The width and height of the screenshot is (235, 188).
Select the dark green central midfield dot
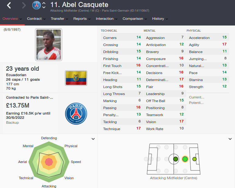pos(176,159)
